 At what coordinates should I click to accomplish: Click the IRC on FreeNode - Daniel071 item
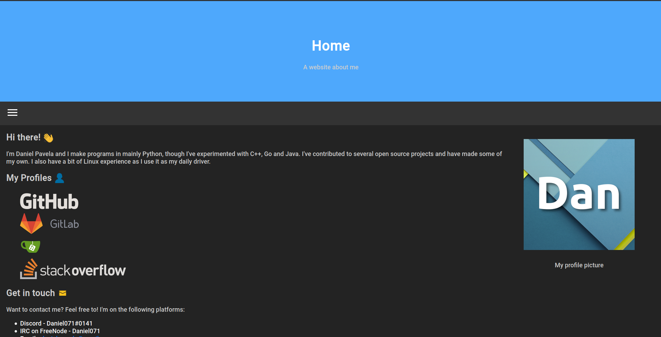click(x=60, y=331)
